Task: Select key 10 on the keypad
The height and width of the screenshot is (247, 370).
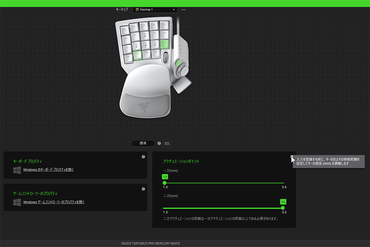Action: [164, 34]
